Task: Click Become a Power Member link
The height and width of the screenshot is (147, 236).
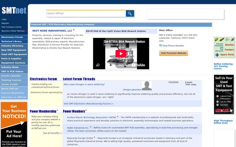Action: 13,31
